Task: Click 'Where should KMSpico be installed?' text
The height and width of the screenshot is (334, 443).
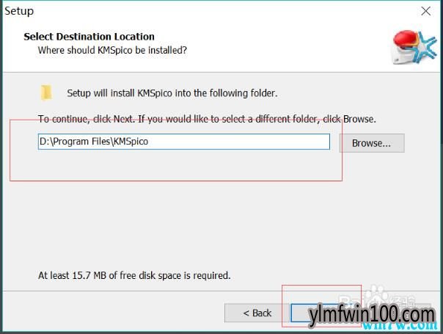Action: coord(112,50)
